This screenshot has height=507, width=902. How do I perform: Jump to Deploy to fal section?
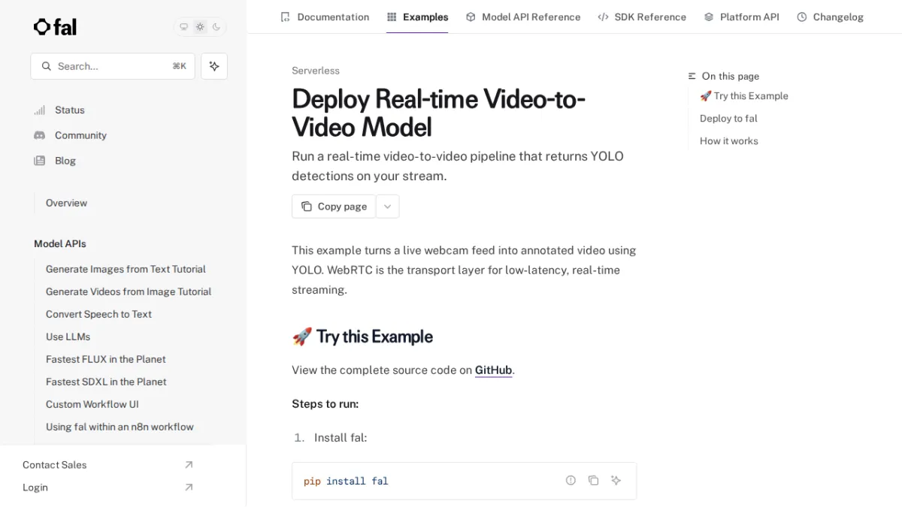[728, 119]
